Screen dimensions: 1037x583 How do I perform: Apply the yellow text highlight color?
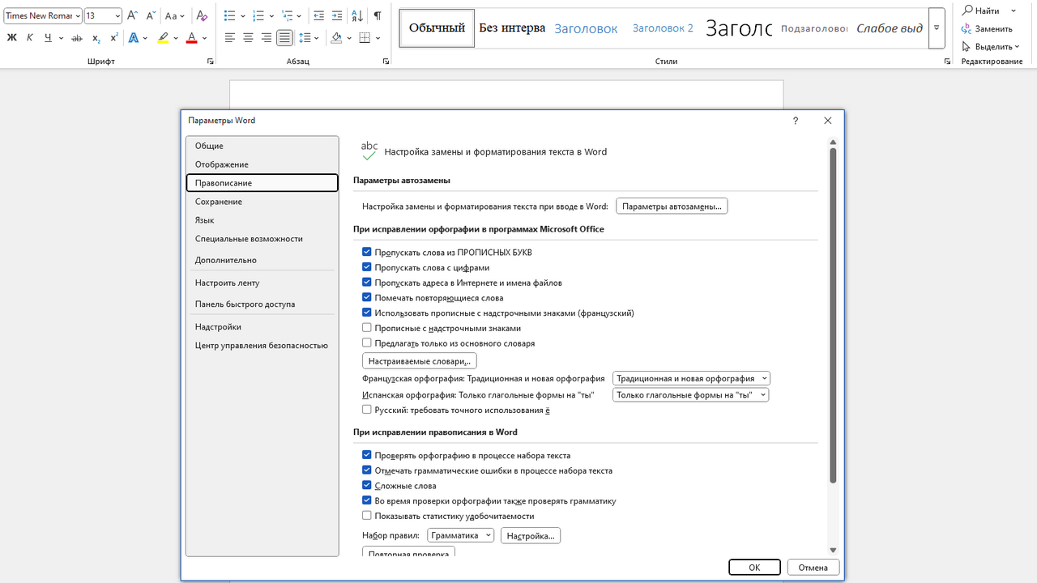point(163,38)
